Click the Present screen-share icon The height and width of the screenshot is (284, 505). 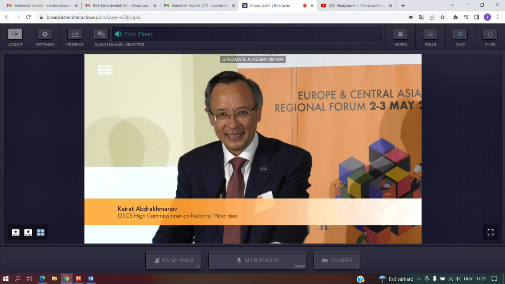point(75,34)
